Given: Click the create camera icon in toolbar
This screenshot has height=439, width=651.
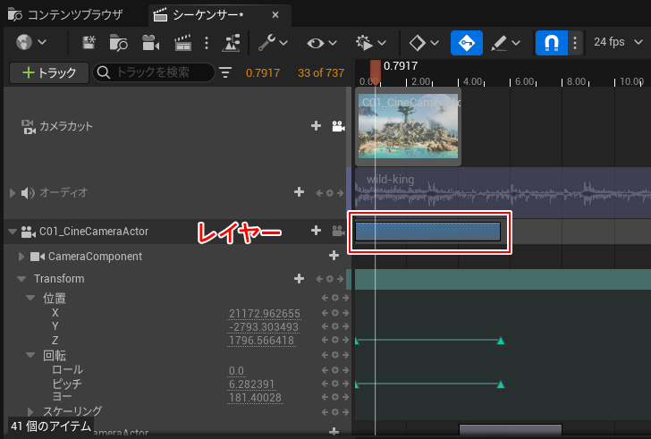Looking at the screenshot, I should click(149, 42).
